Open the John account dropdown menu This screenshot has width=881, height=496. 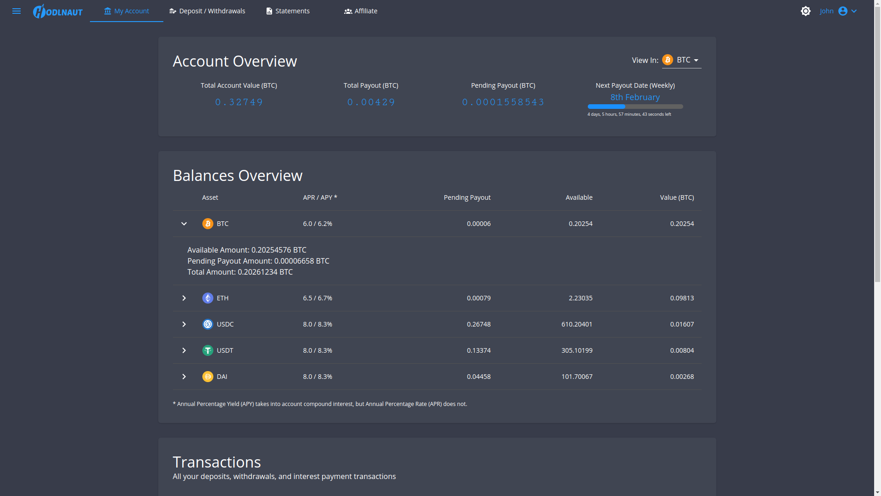coord(854,11)
